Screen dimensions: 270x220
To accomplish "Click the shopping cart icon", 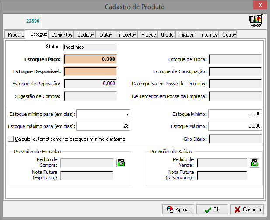I will pos(256,21).
